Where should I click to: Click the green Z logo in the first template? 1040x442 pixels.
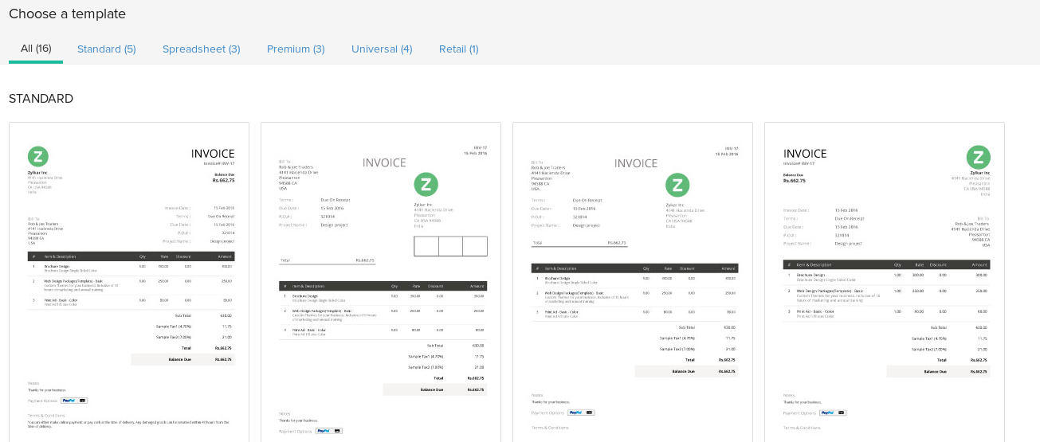click(x=38, y=156)
